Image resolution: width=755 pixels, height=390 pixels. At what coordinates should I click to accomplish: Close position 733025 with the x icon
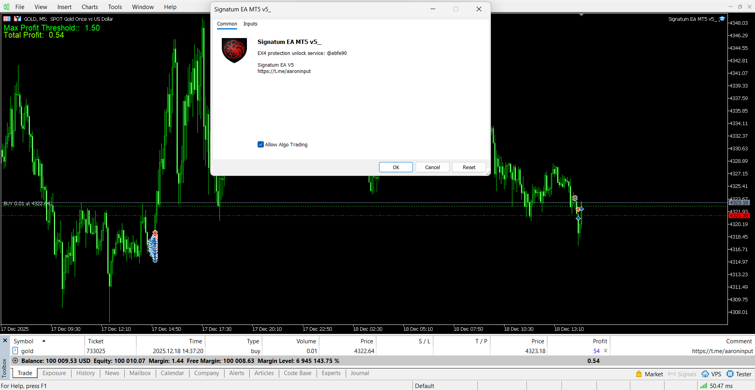tap(606, 351)
